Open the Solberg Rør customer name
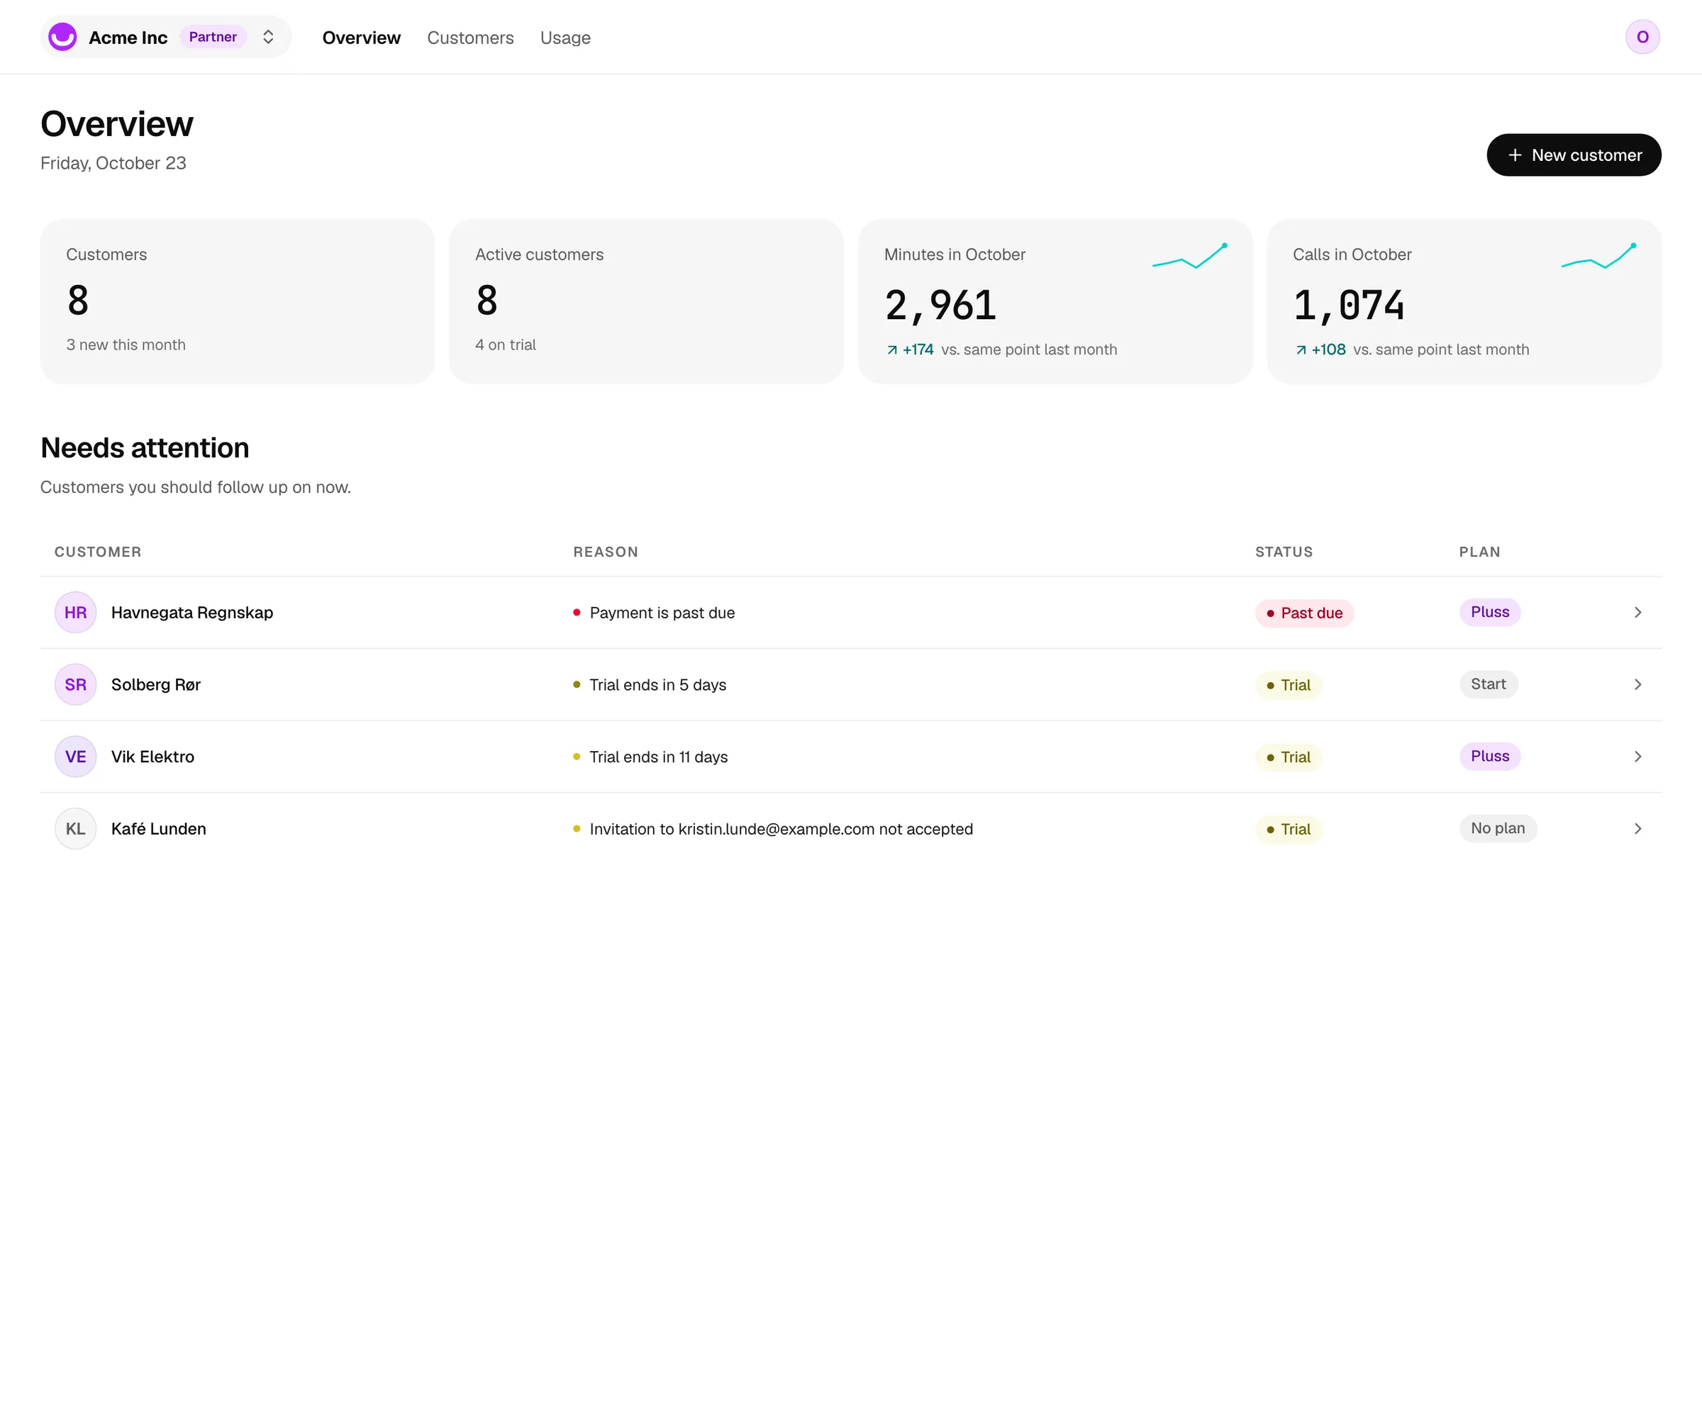Image resolution: width=1702 pixels, height=1409 pixels. [155, 685]
